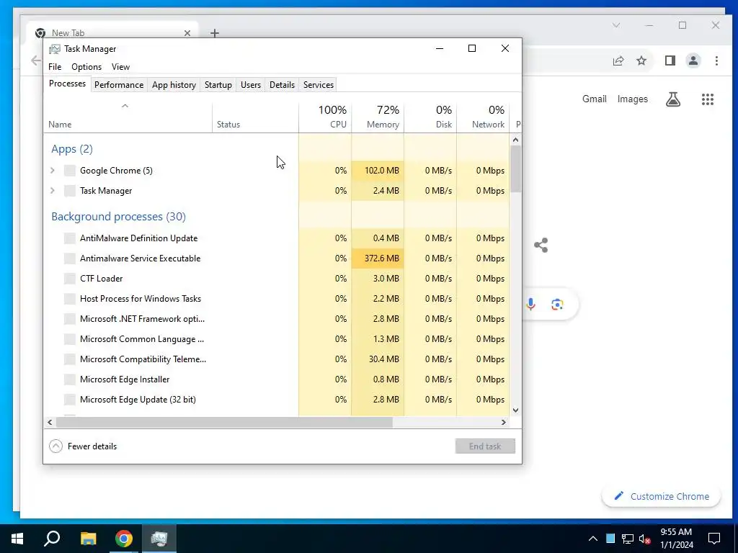
Task: Switch to the Performance tab
Action: 119,85
